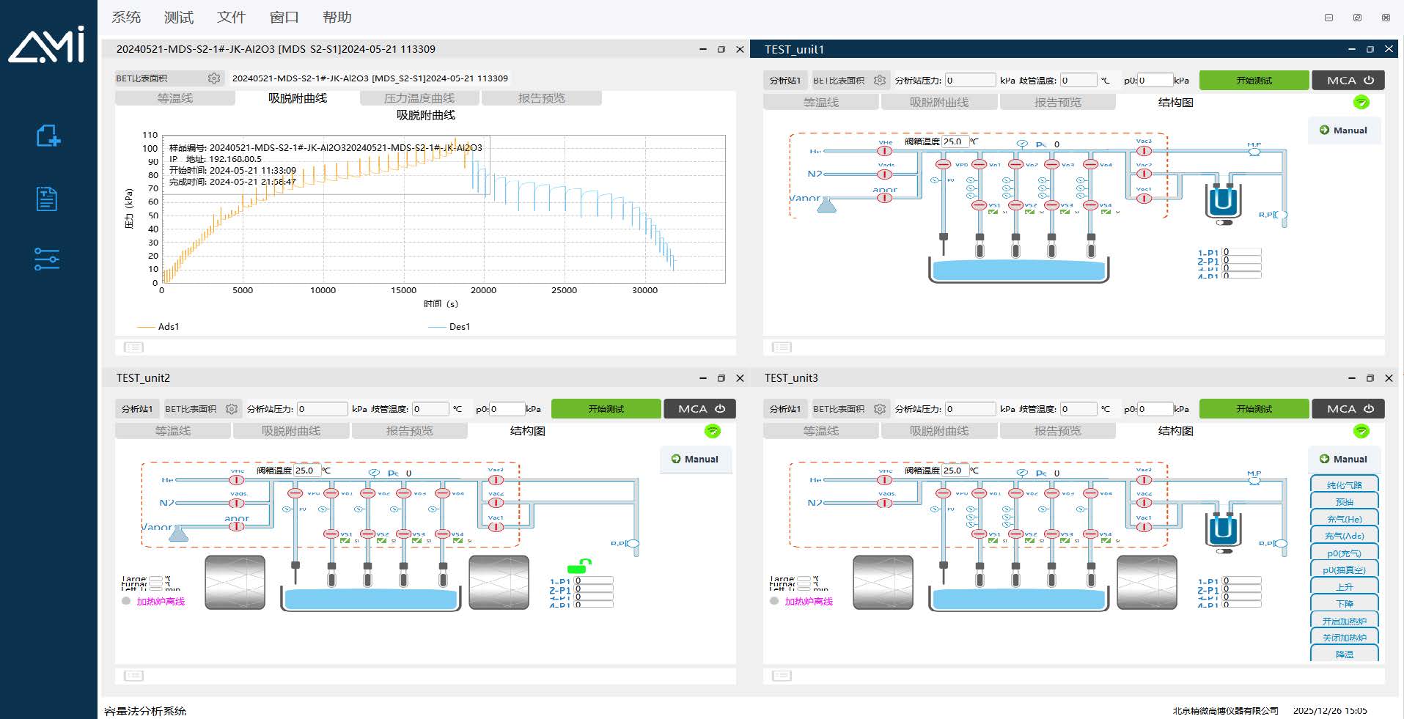Screen dimensions: 1404x719
Task: Click the 纯化气路 button in TEST_unit3
Action: (x=1344, y=485)
